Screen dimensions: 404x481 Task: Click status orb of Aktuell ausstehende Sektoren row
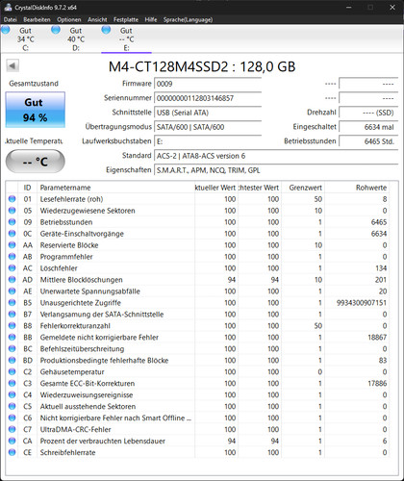[x=13, y=406]
